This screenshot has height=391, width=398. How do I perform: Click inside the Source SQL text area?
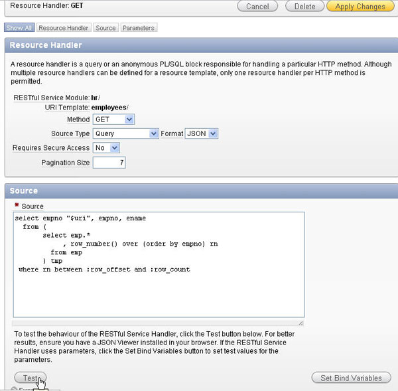coord(159,264)
